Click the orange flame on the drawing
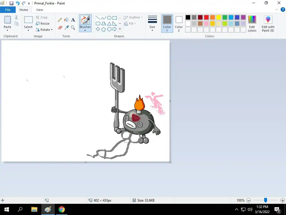The image size is (286, 215). coord(140,102)
